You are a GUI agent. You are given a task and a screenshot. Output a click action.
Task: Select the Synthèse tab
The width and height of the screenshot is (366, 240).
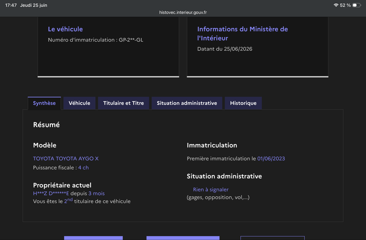[x=44, y=103]
